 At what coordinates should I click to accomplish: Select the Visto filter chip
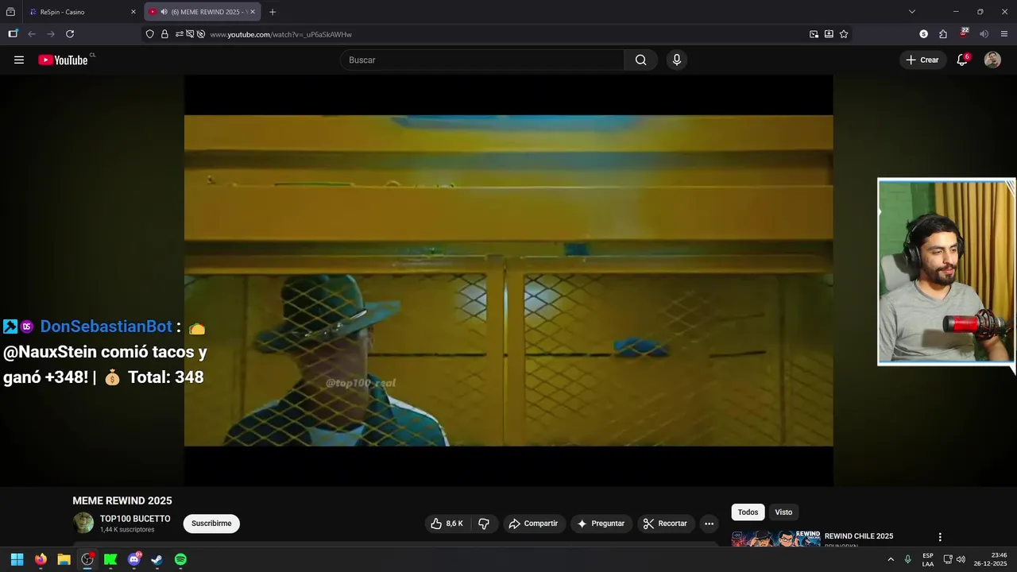(x=783, y=512)
